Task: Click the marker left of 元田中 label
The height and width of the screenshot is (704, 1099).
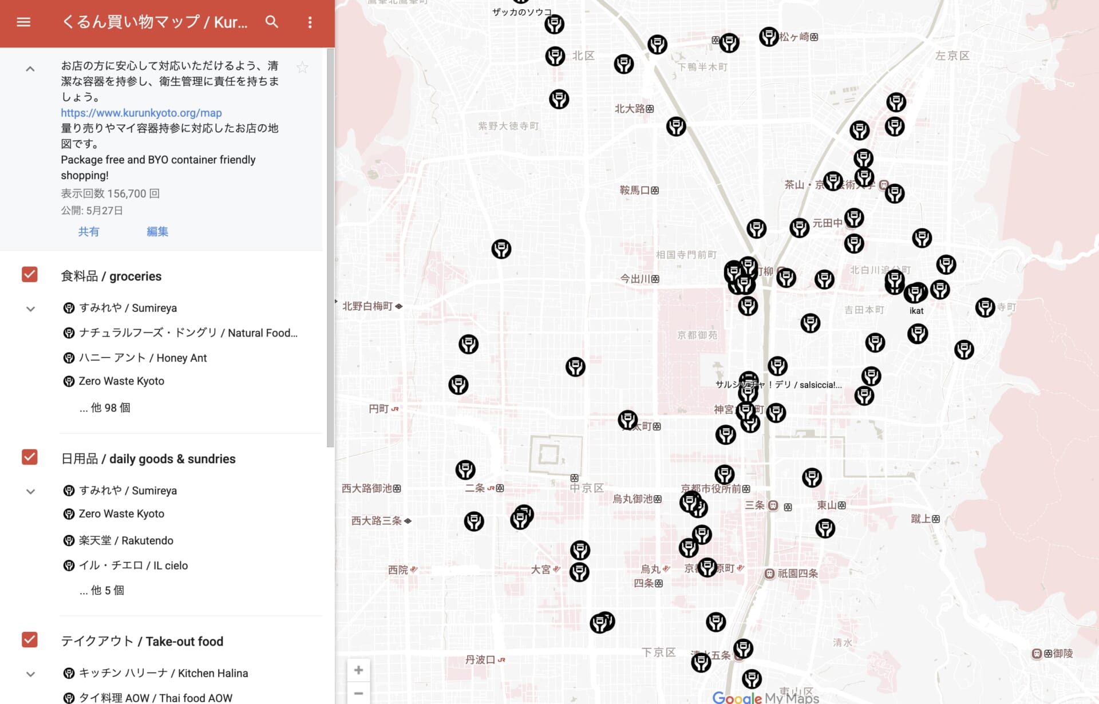Action: pyautogui.click(x=799, y=228)
